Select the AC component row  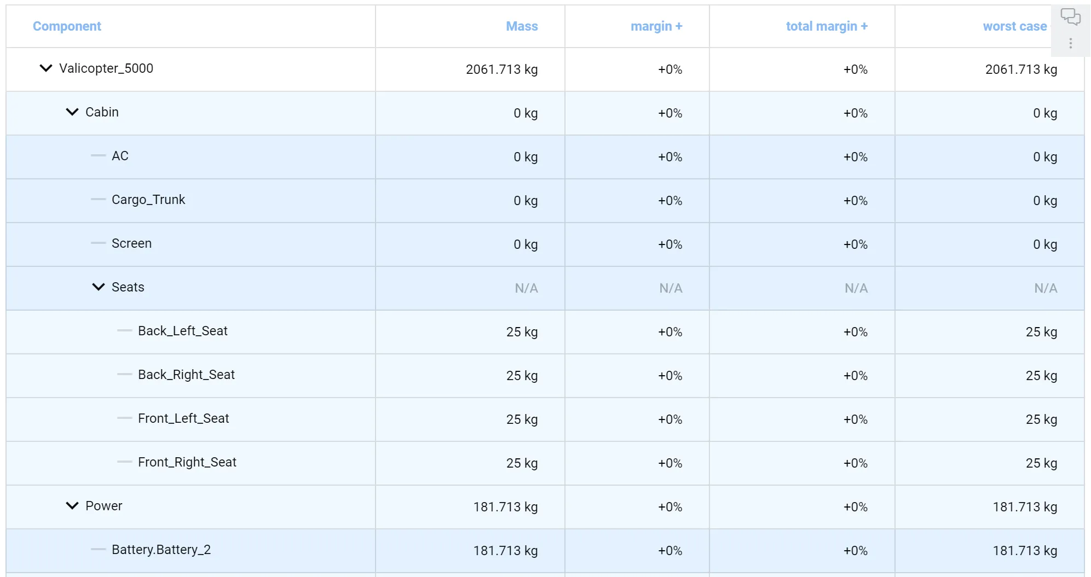point(120,156)
